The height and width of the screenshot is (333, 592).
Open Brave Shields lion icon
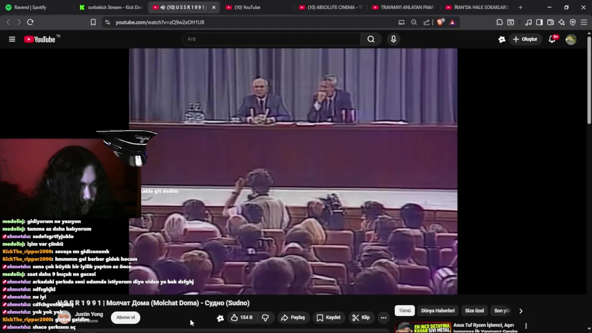(x=440, y=22)
